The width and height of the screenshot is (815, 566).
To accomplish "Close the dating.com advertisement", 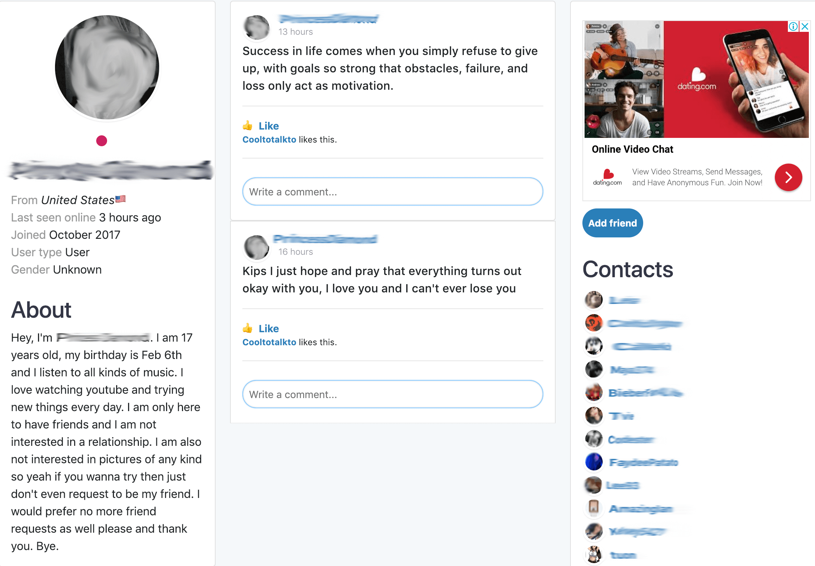I will (x=805, y=26).
